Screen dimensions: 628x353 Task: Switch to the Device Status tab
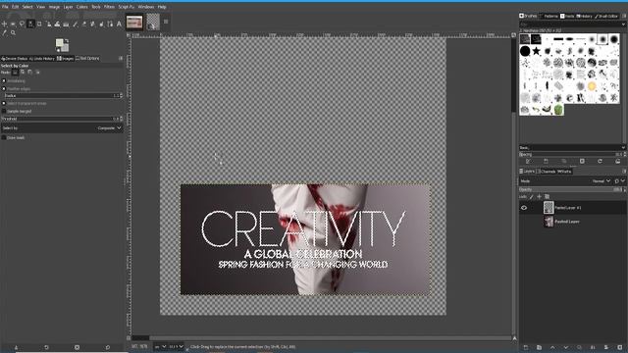click(15, 59)
